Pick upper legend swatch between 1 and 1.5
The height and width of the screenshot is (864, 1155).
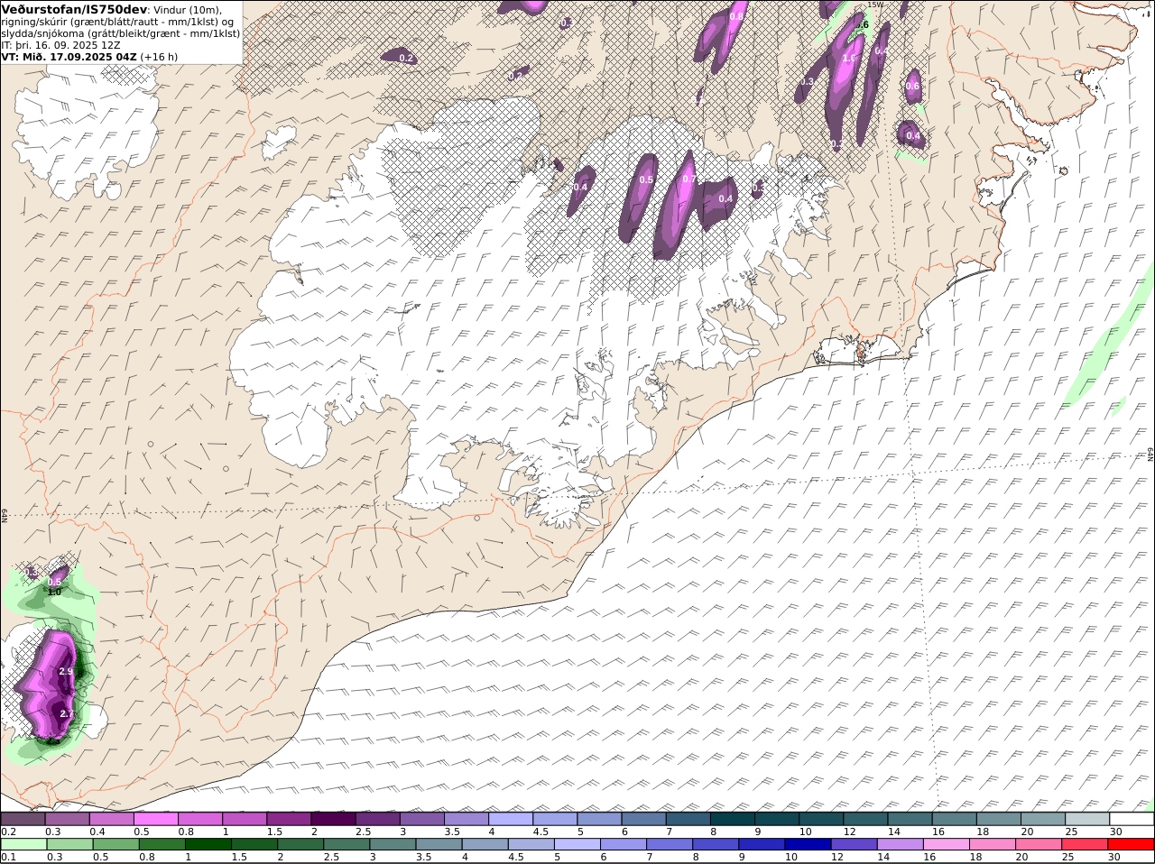coord(245,818)
